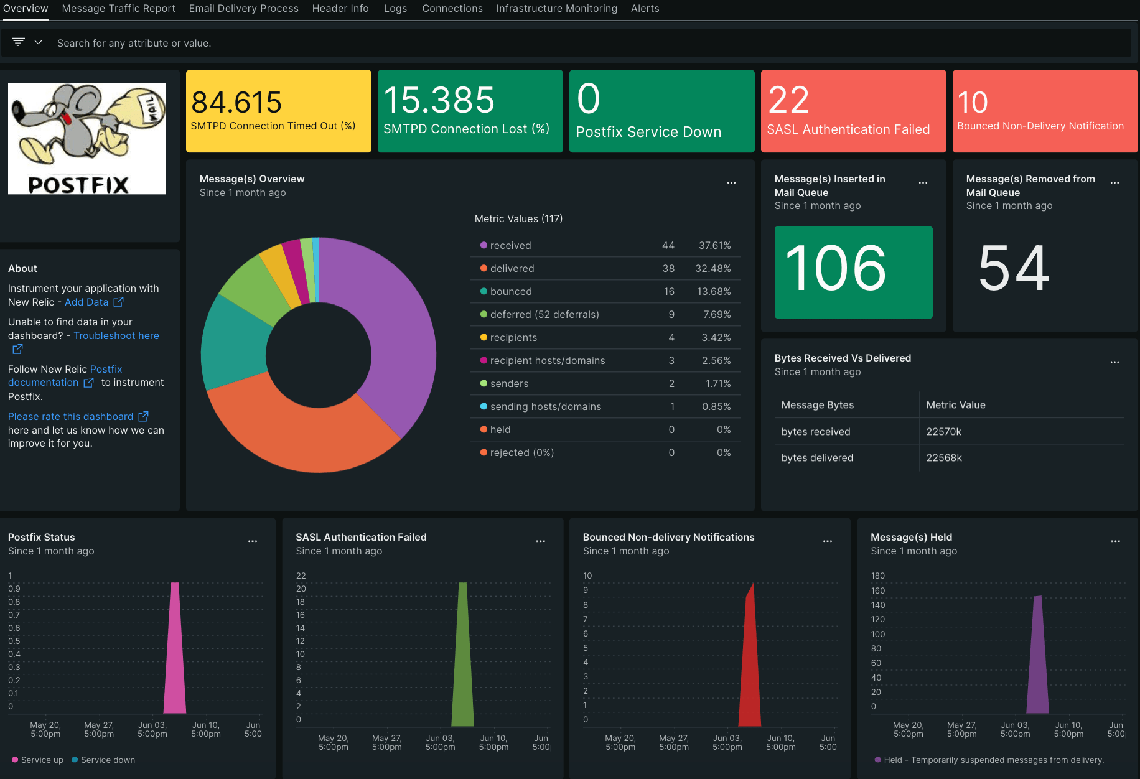Click the SMTPD Connection Timed Out tile
Screen dimensions: 1140x779
click(x=279, y=111)
